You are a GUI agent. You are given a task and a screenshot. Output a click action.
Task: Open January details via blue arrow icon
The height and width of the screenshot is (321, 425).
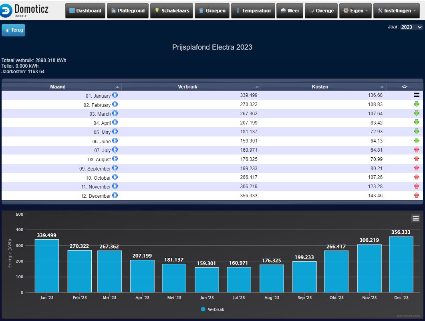pyautogui.click(x=115, y=95)
